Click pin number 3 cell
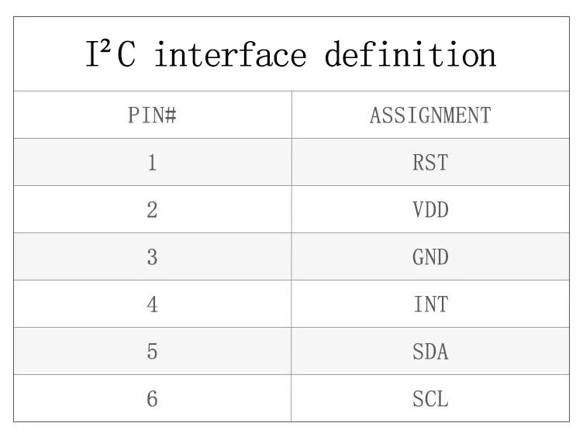 tap(153, 256)
